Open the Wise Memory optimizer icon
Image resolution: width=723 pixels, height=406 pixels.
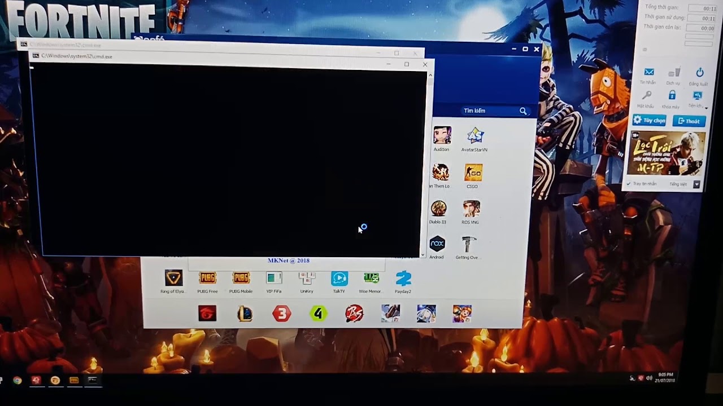coord(371,278)
